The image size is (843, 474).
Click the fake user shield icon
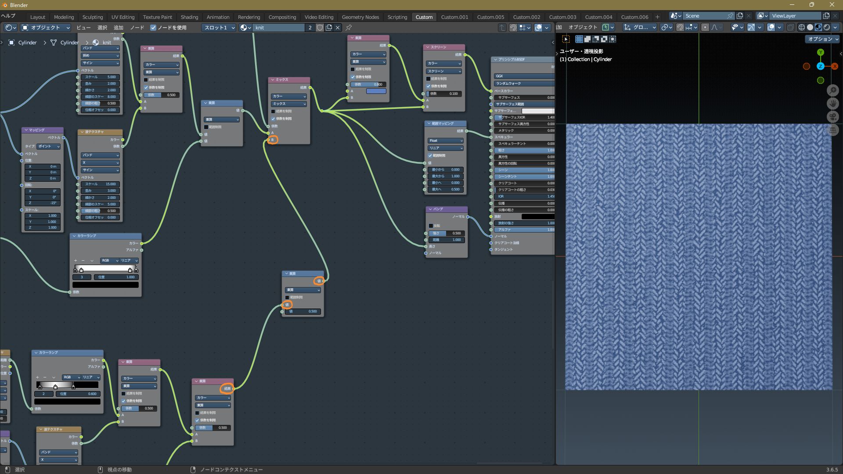coord(320,27)
